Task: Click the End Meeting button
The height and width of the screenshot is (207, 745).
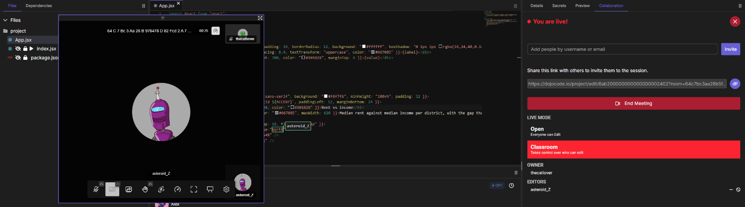Action: (634, 103)
